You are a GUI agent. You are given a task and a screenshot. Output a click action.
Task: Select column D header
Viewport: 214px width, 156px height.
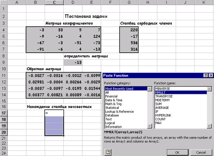click(73, 2)
